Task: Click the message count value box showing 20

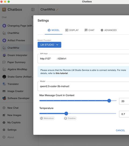Action: [124, 101]
